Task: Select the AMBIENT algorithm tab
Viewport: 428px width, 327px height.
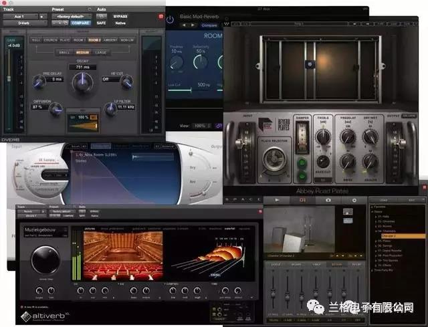Action: tap(110, 40)
